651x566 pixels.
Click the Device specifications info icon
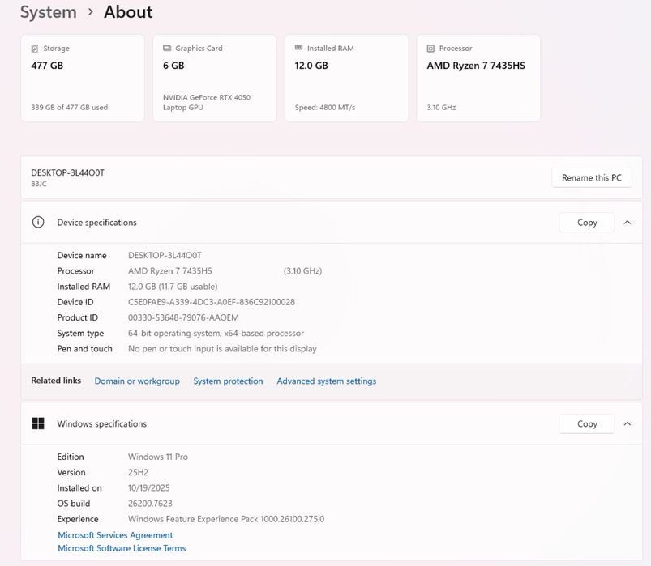coord(38,222)
